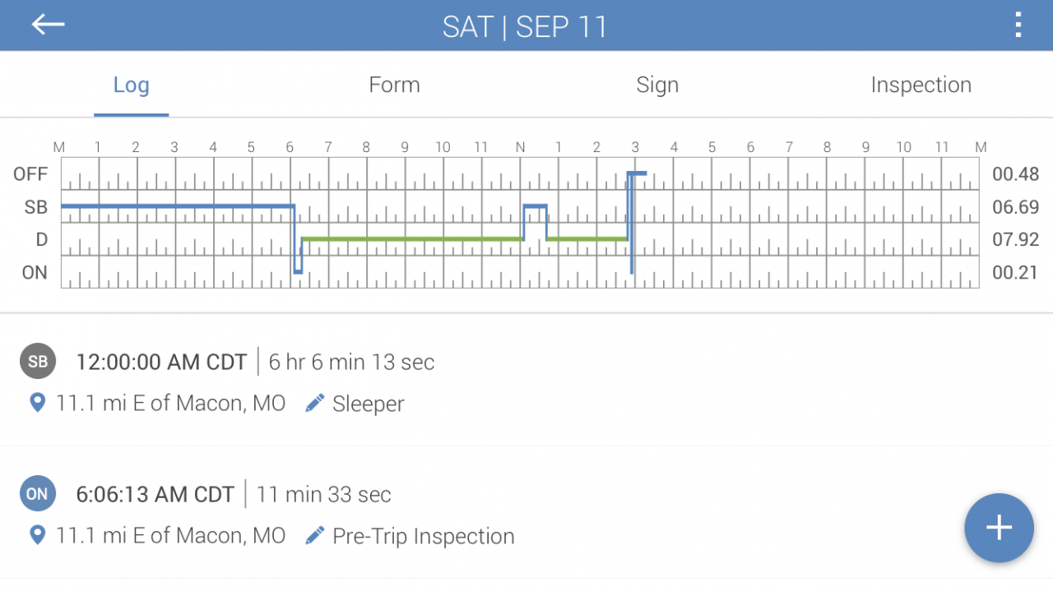
Task: Switch to the Sign tab
Action: click(x=657, y=85)
